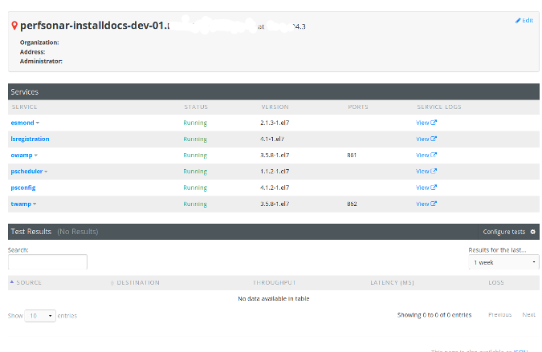This screenshot has width=542, height=352.
Task: Open the Show entries count dropdown
Action: coord(40,316)
